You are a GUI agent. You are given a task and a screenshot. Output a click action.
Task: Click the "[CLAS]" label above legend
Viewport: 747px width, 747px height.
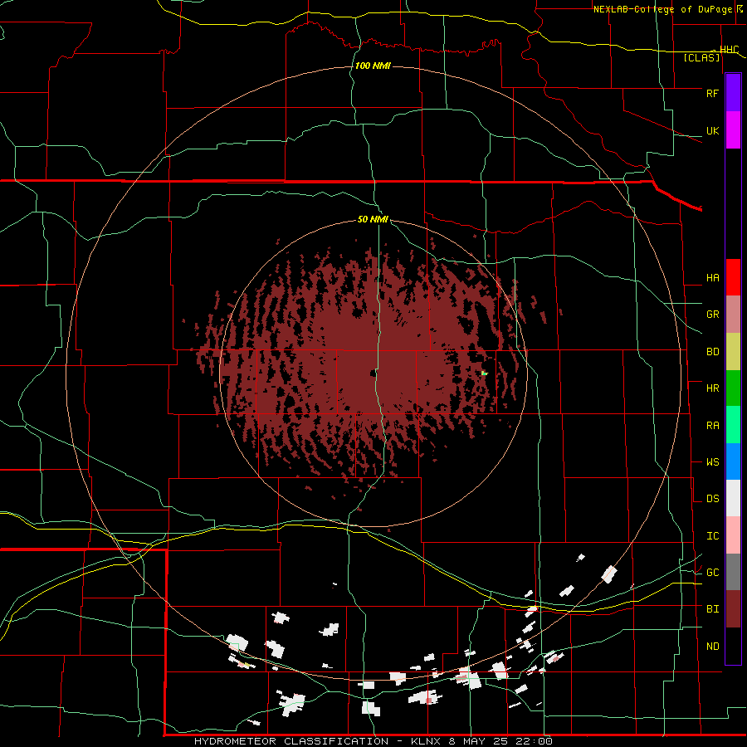[x=701, y=57]
